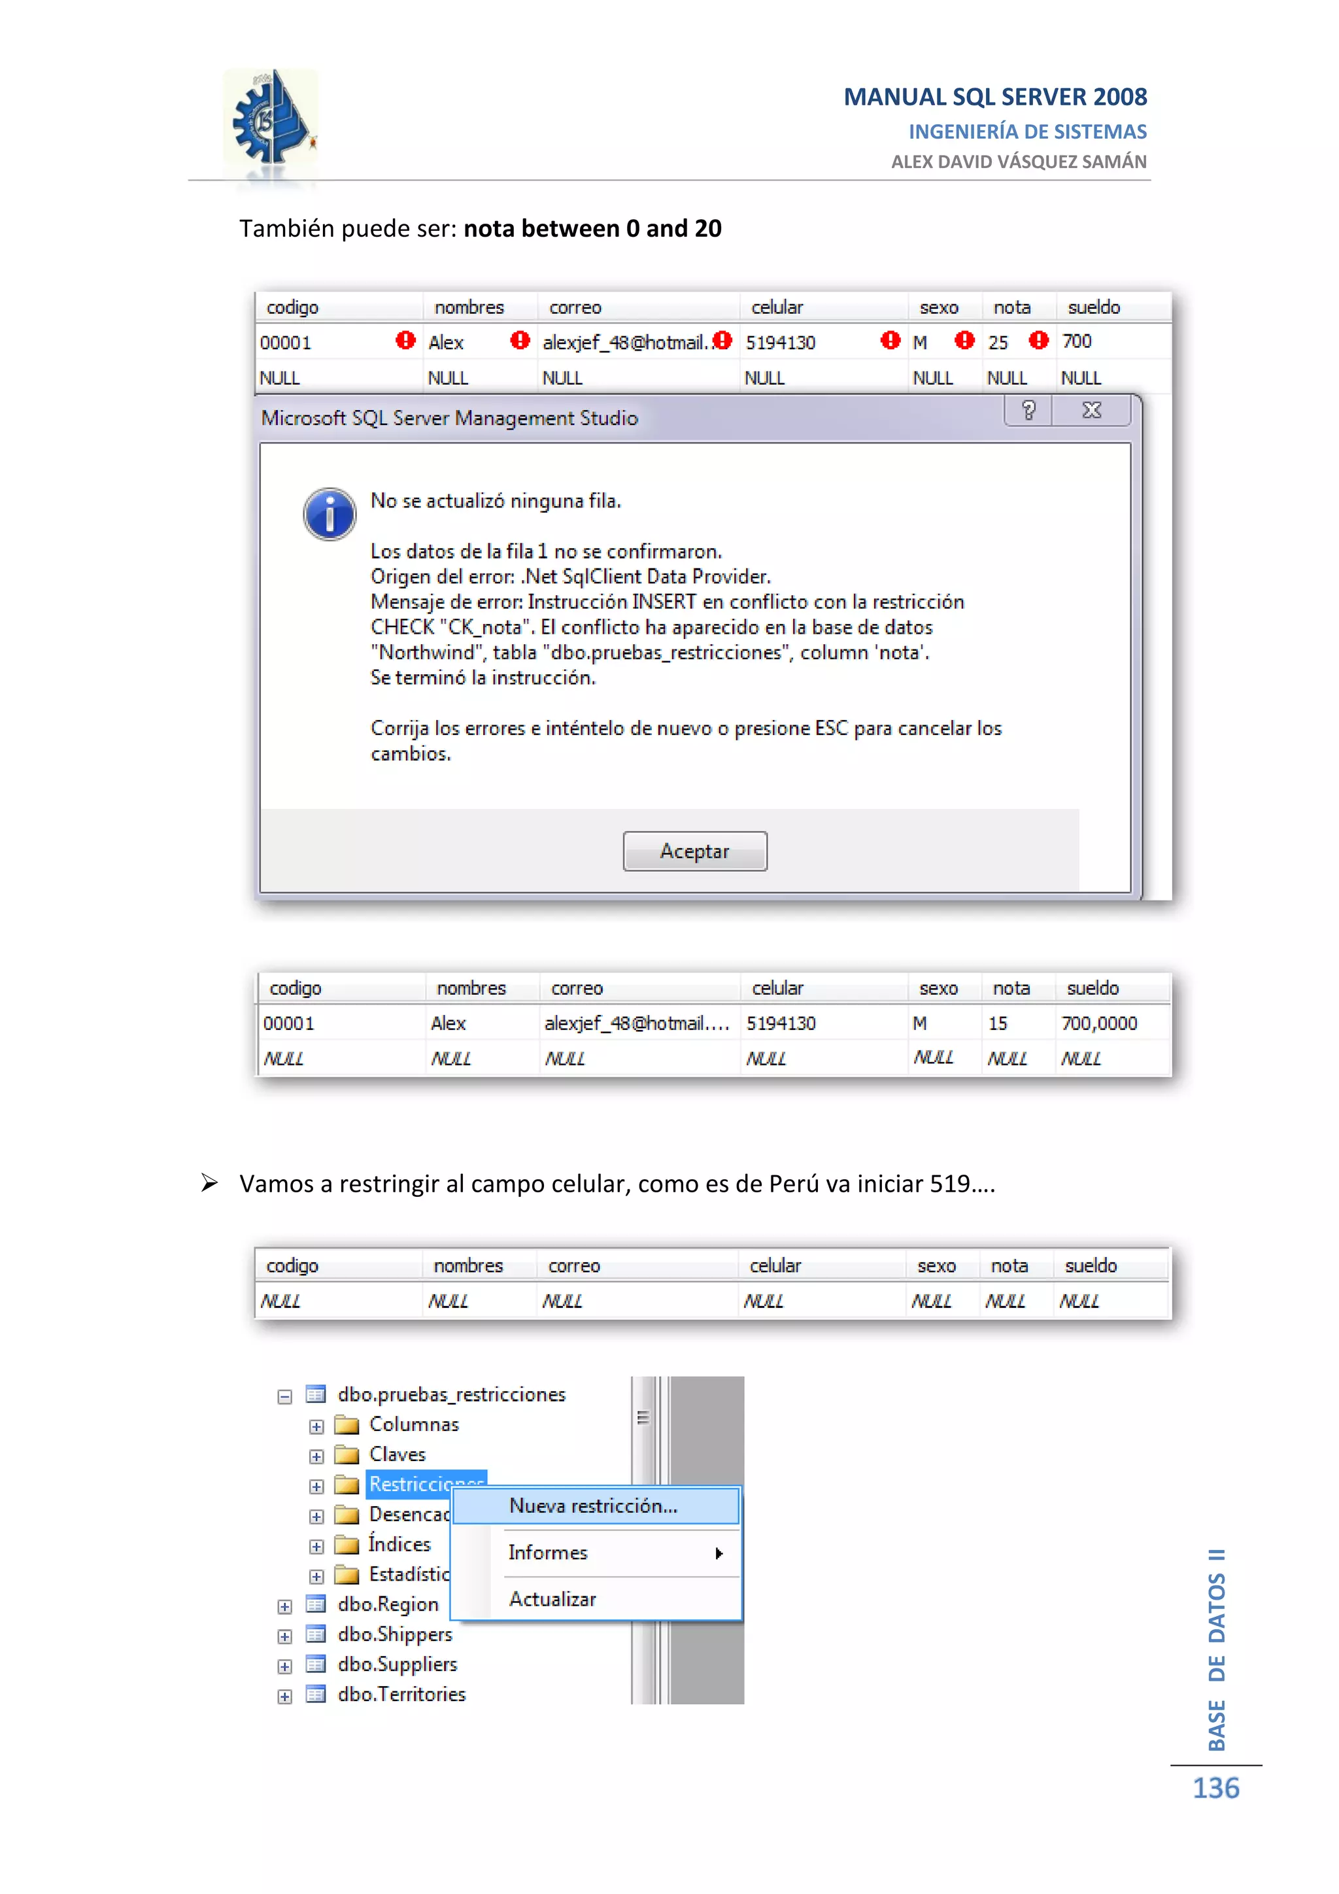Viewport: 1339px width, 1894px height.
Task: Click the Índices folder icon
Action: [x=347, y=1544]
